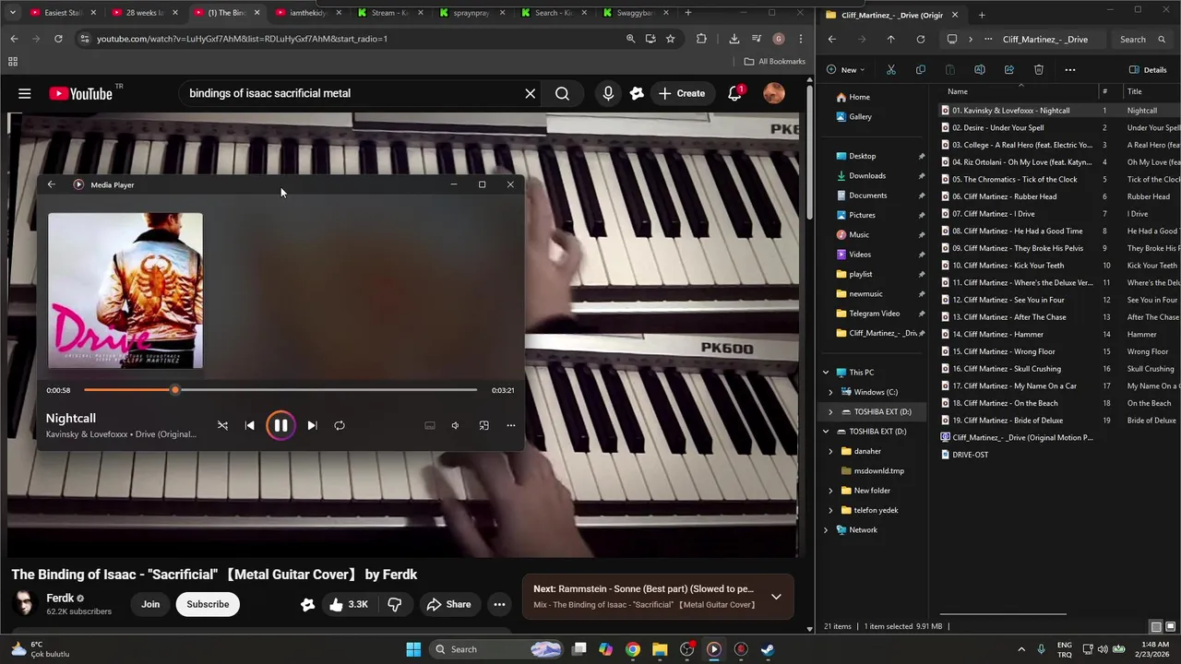1181x664 pixels.
Task: Clear the YouTube search box
Action: coord(531,93)
